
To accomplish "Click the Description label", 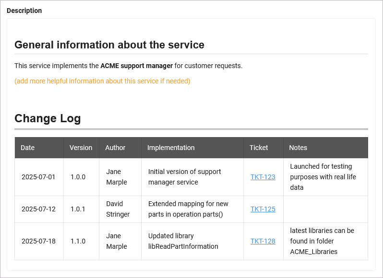I will click(x=24, y=11).
